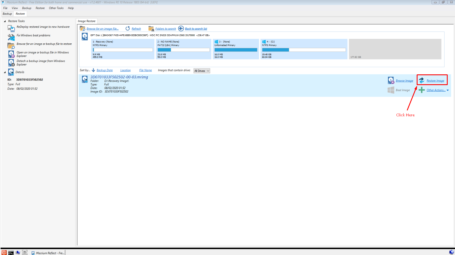Open the Other Tasks menu
This screenshot has width=455, height=255.
(x=56, y=8)
